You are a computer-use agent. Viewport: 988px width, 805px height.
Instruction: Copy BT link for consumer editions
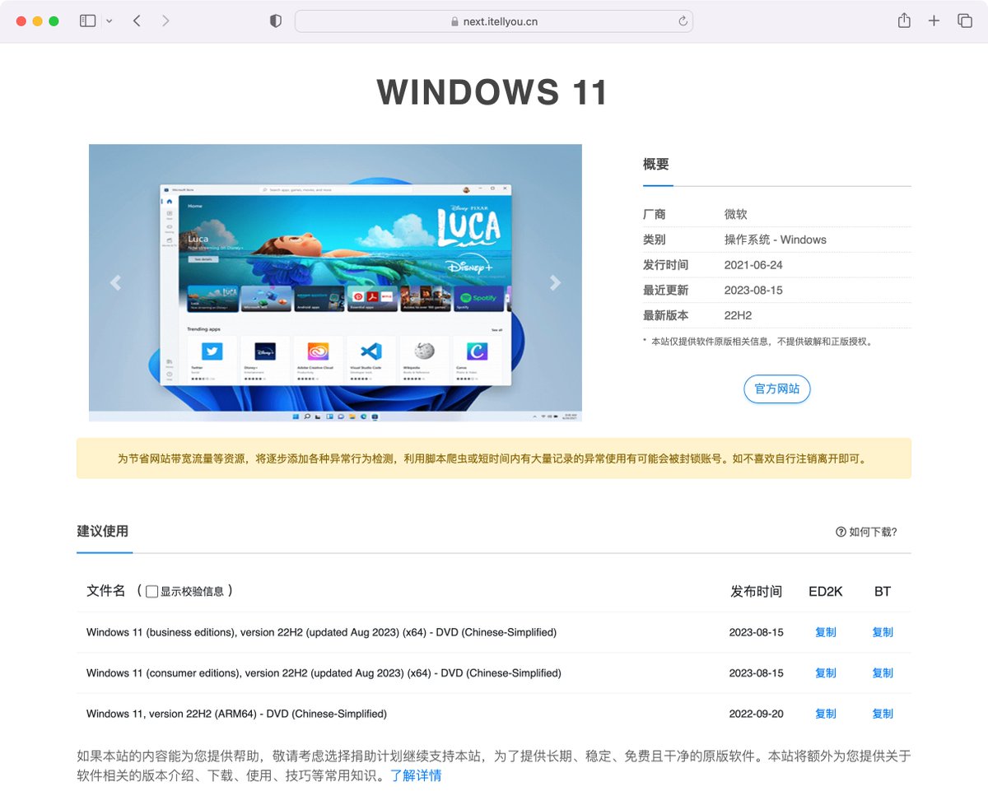coord(883,672)
